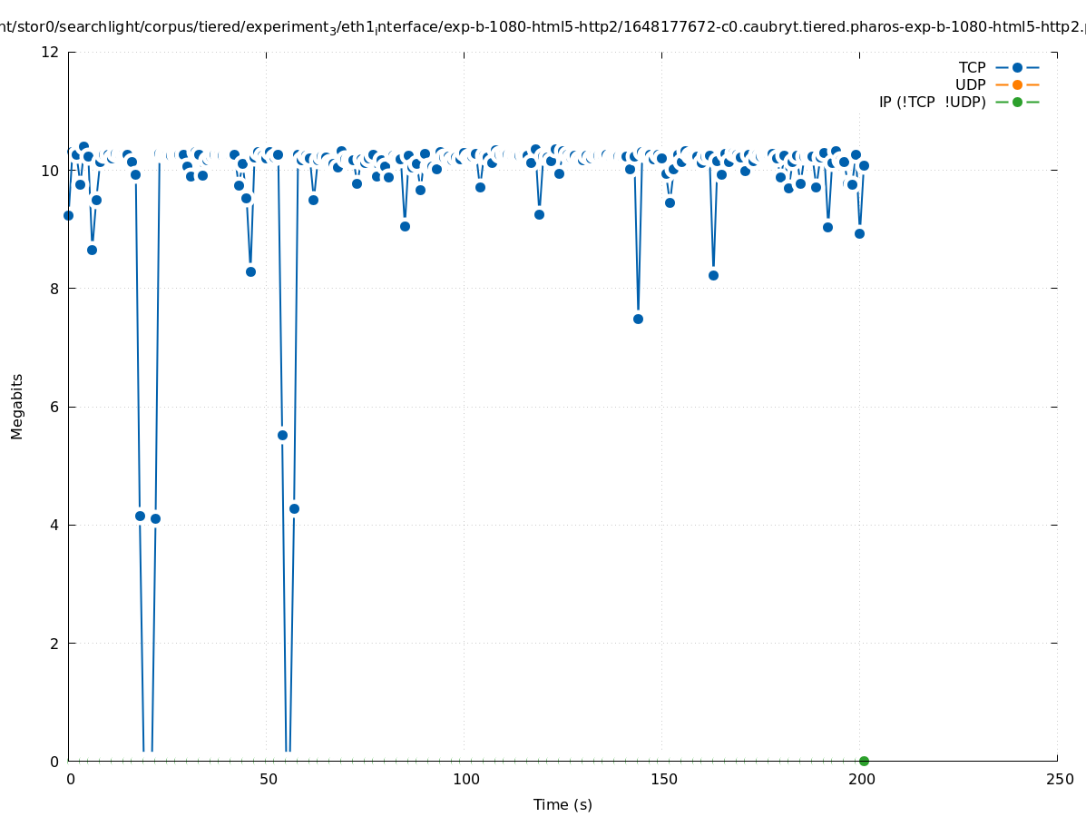
Task: Click the TCP data point near 5.5 Megabits
Action: (x=282, y=435)
